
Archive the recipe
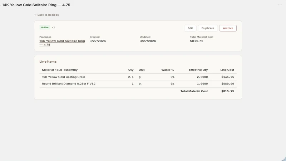coord(228,28)
